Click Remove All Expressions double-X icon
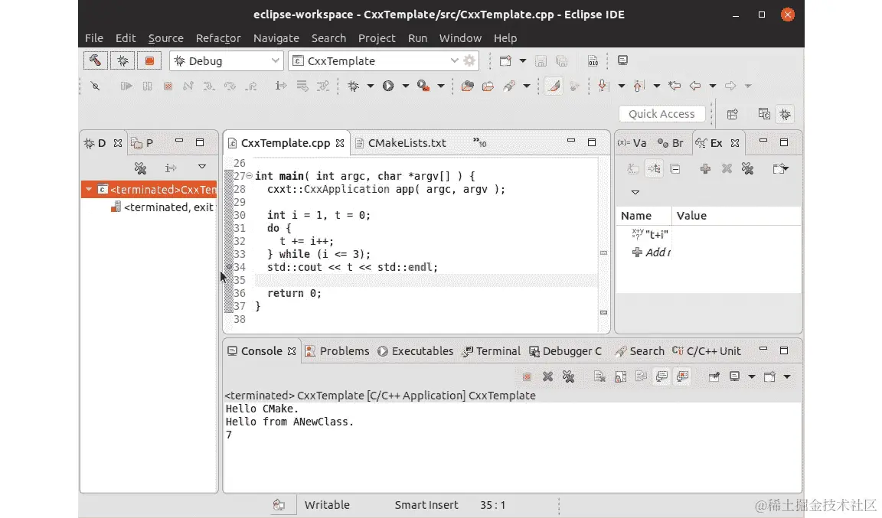Screen dimensions: 882x518 point(747,168)
